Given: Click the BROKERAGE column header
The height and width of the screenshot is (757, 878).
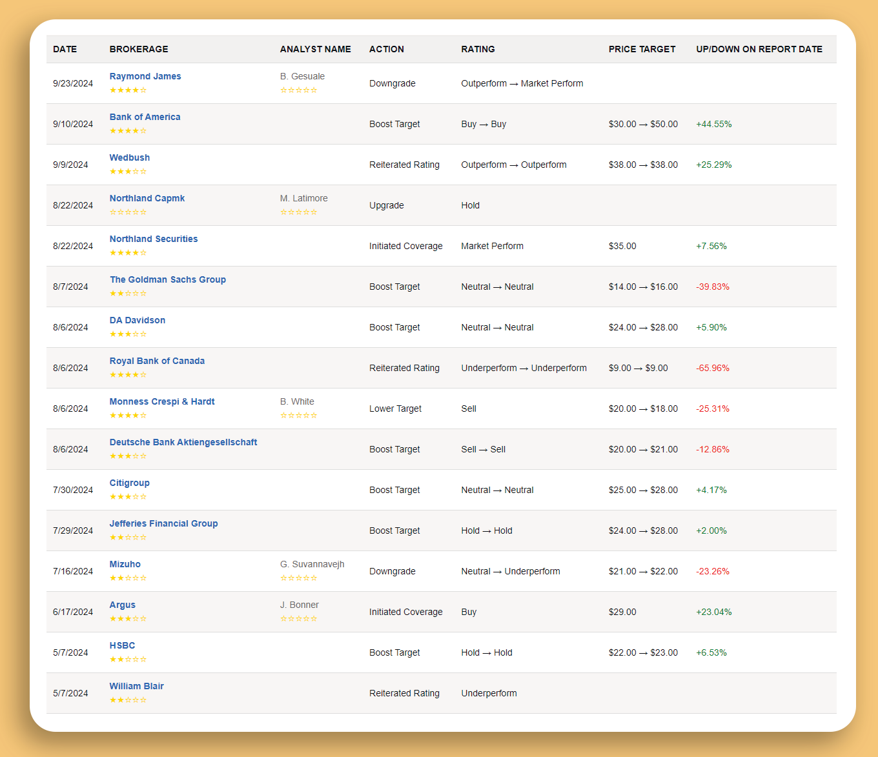Looking at the screenshot, I should coord(139,49).
